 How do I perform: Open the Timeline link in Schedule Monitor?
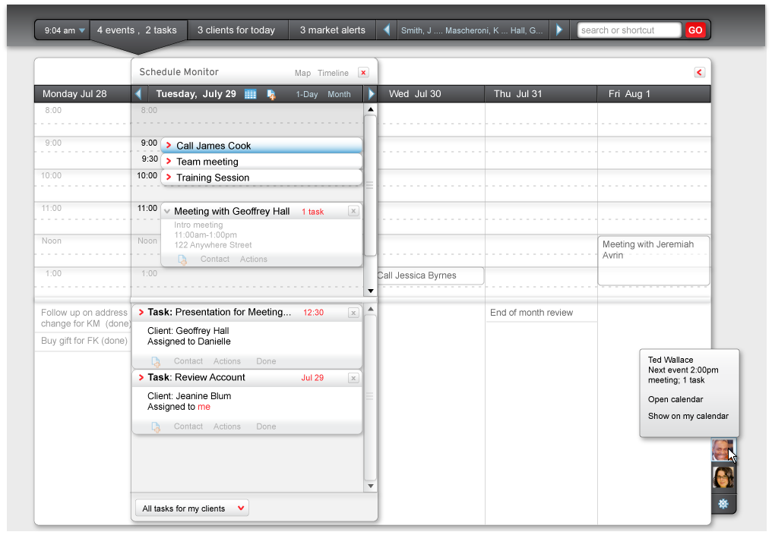click(x=333, y=74)
